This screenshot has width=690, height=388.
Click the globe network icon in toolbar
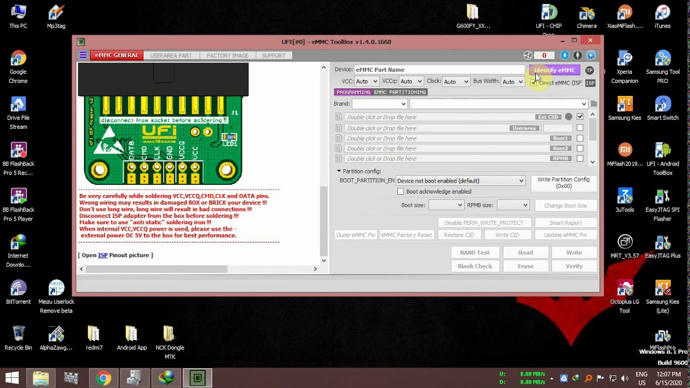[528, 55]
